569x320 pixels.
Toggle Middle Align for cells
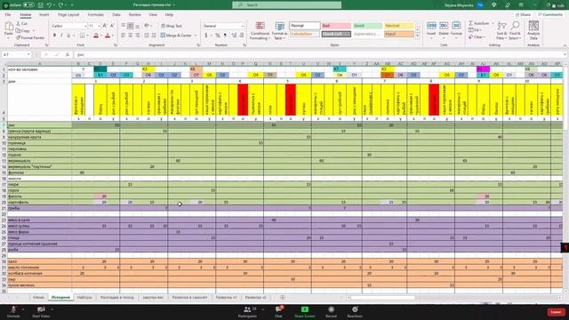[131, 26]
